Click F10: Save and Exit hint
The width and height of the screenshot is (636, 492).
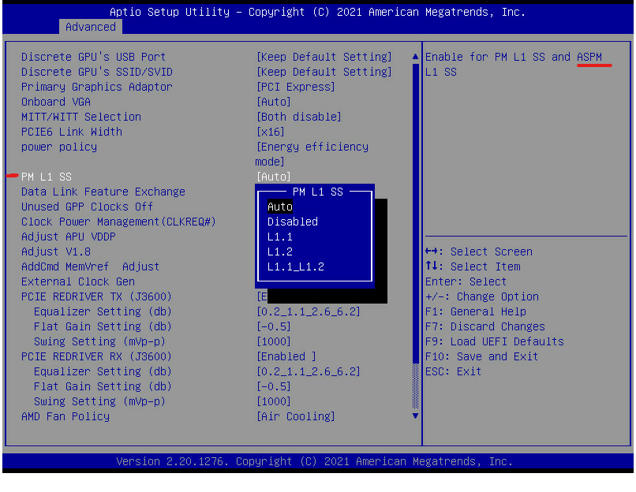click(482, 356)
